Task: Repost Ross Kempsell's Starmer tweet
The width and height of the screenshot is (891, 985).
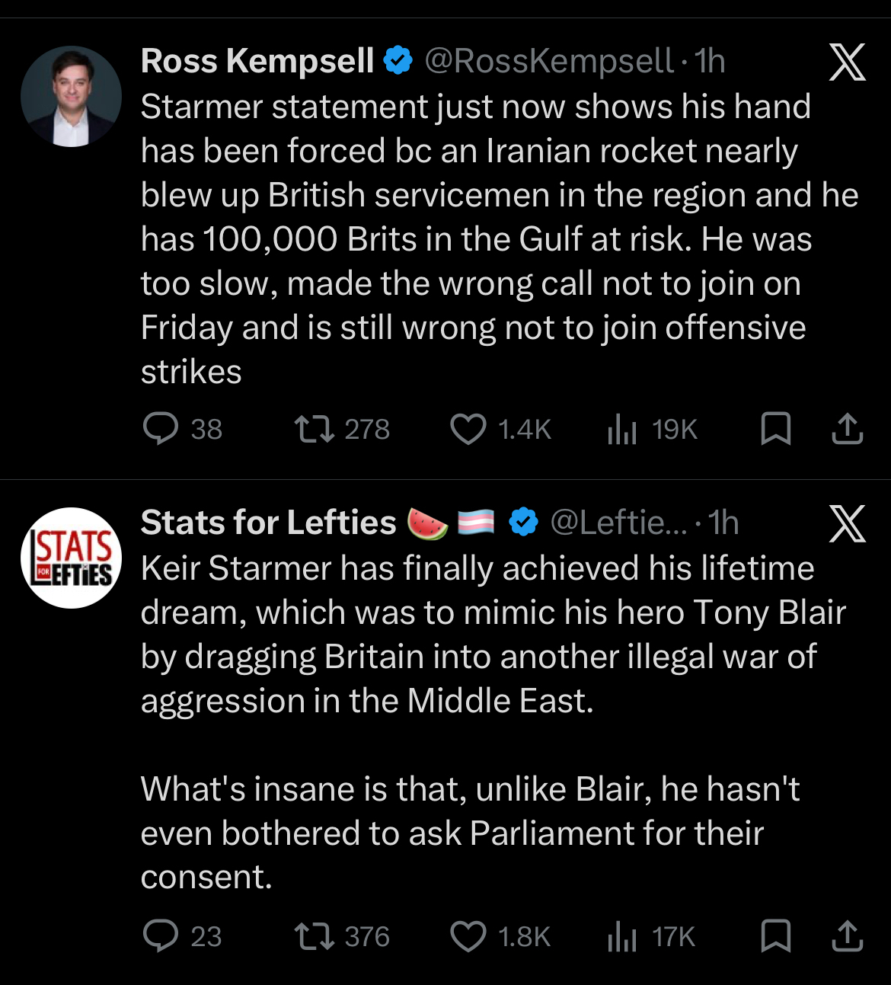Action: pyautogui.click(x=315, y=429)
